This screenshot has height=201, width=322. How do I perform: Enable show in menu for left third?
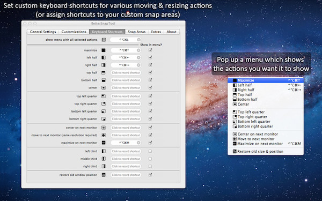tap(150, 151)
